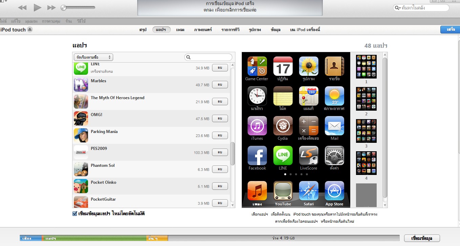460x246 pixels.
Task: Remove Phantom Sol using its ลบ button
Action: point(220,169)
